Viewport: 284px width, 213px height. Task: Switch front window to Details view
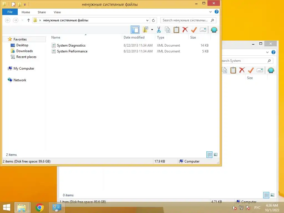pyautogui.click(x=209, y=154)
